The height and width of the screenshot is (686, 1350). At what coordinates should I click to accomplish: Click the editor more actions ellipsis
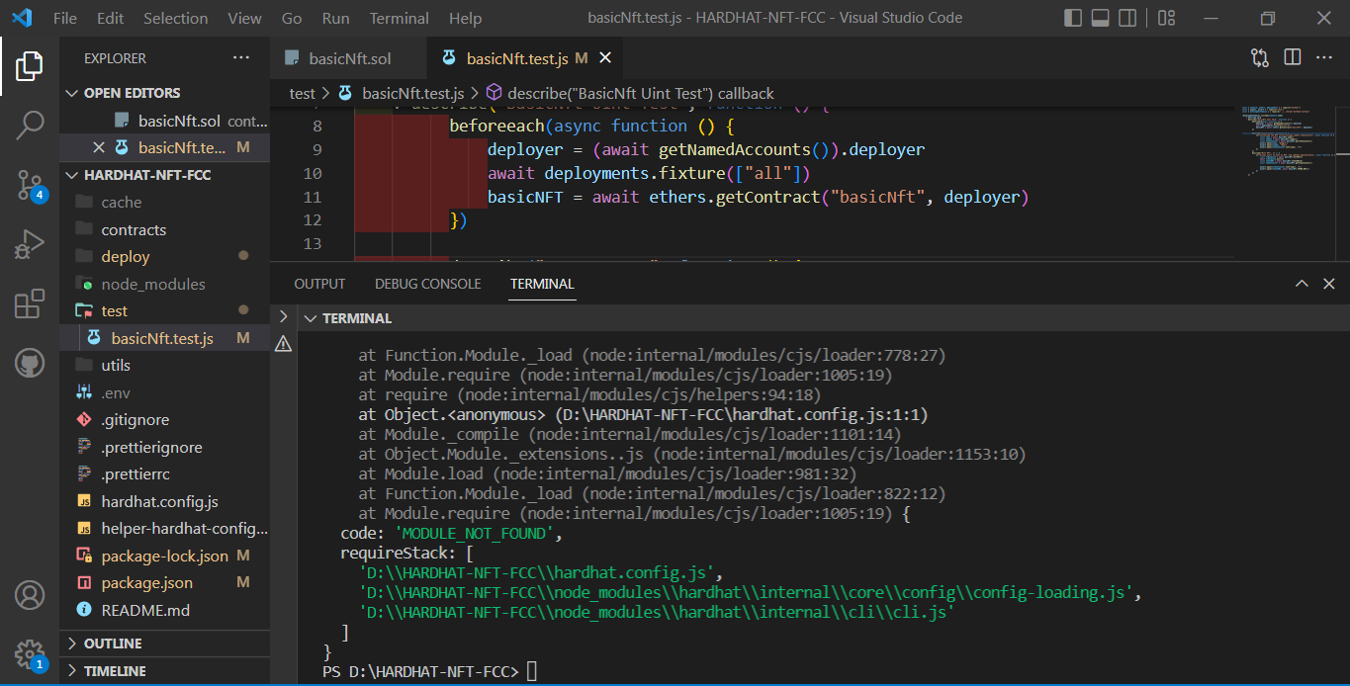1324,58
